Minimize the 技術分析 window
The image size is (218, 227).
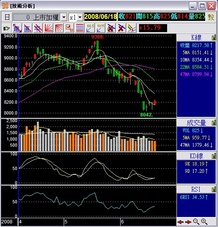point(193,6)
